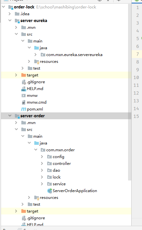This screenshot has width=142, height=230.
Task: Expand the config package
Action: 42,157
